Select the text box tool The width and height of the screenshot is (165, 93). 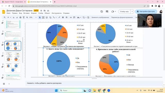click(43, 18)
